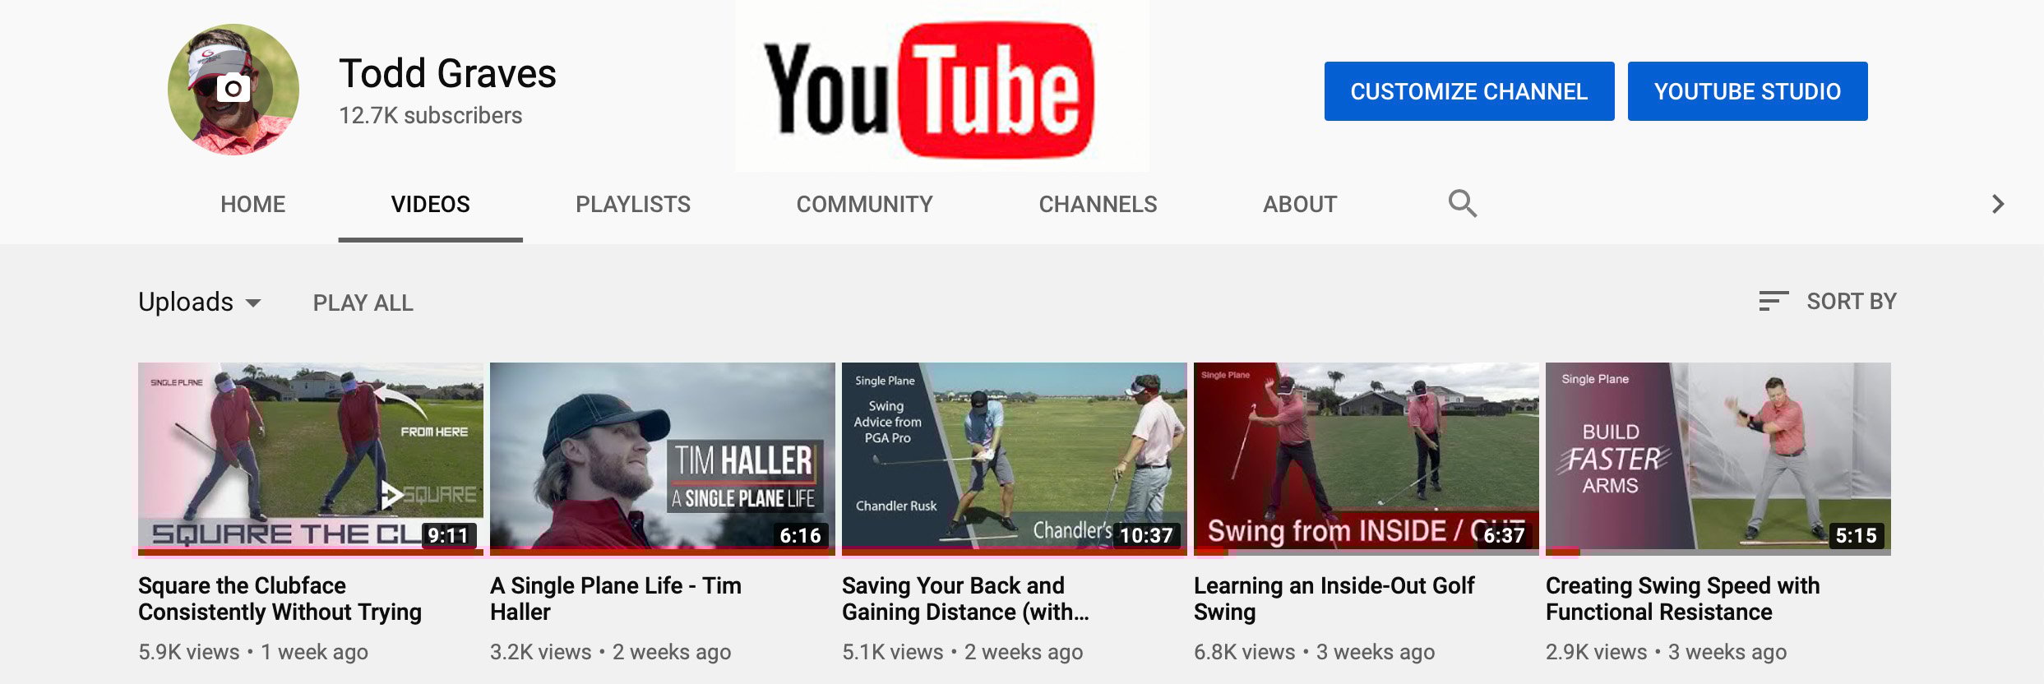
Task: Open Saving Your Back and Gaining Distance title
Action: click(x=965, y=598)
